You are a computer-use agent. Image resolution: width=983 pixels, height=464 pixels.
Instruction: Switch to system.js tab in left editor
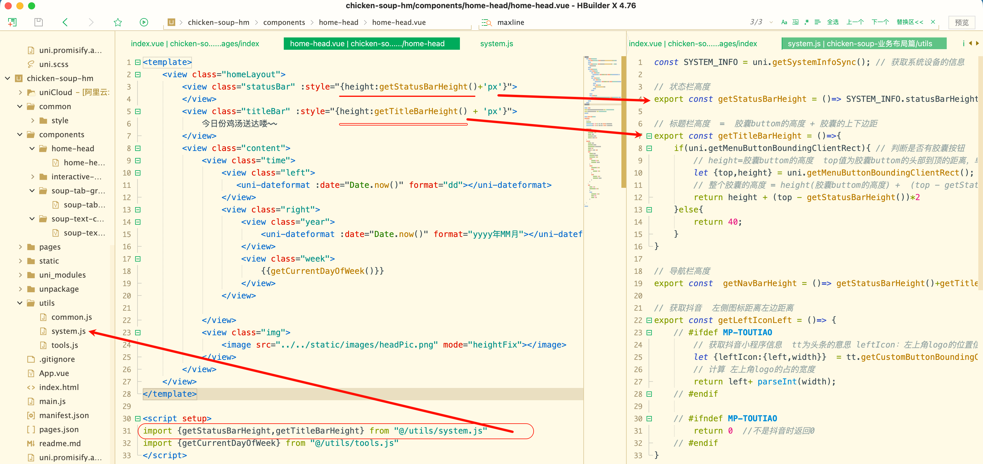pos(496,44)
